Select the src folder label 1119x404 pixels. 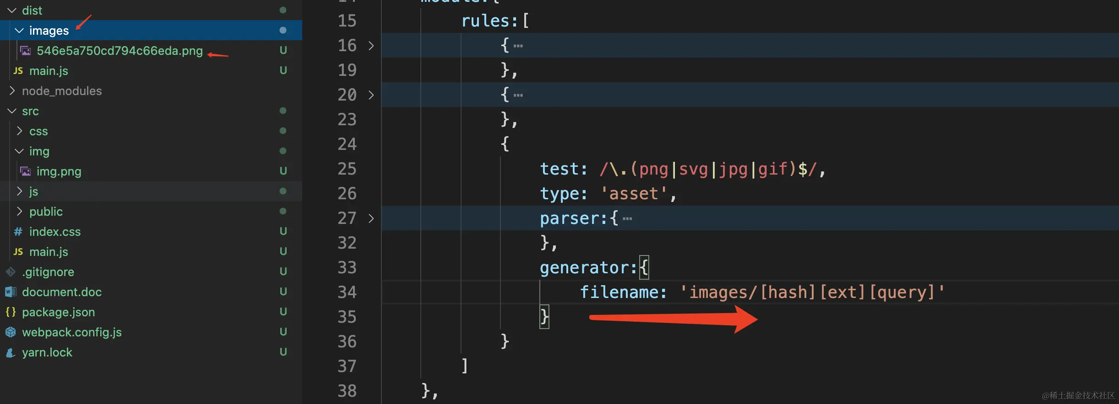(x=30, y=111)
